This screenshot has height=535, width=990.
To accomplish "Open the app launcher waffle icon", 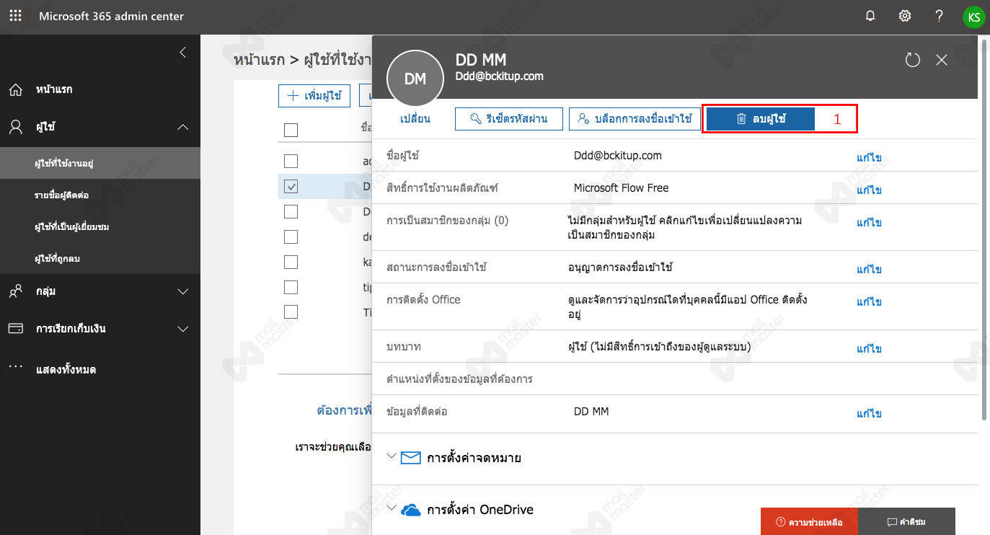I will (x=15, y=16).
